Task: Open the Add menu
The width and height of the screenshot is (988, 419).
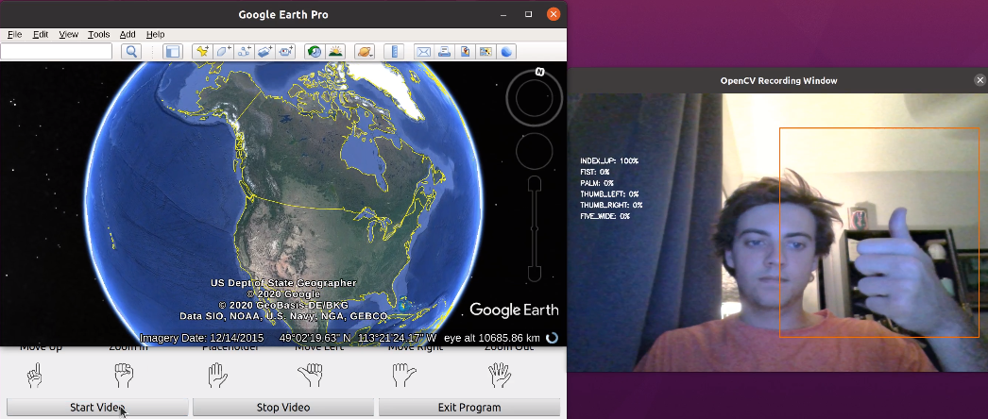Action: [x=128, y=35]
